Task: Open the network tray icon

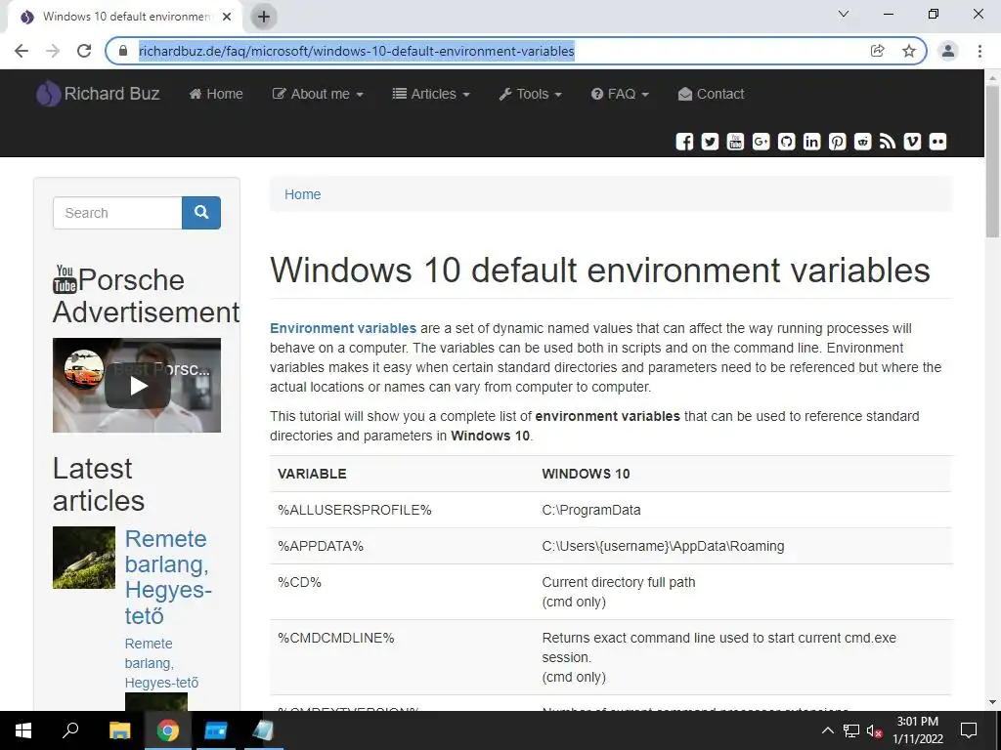Action: click(x=851, y=730)
